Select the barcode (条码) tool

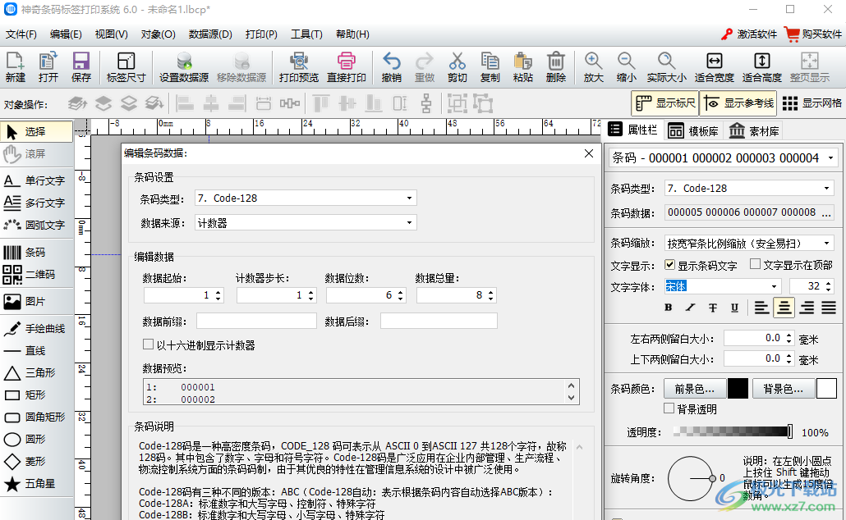(x=37, y=252)
